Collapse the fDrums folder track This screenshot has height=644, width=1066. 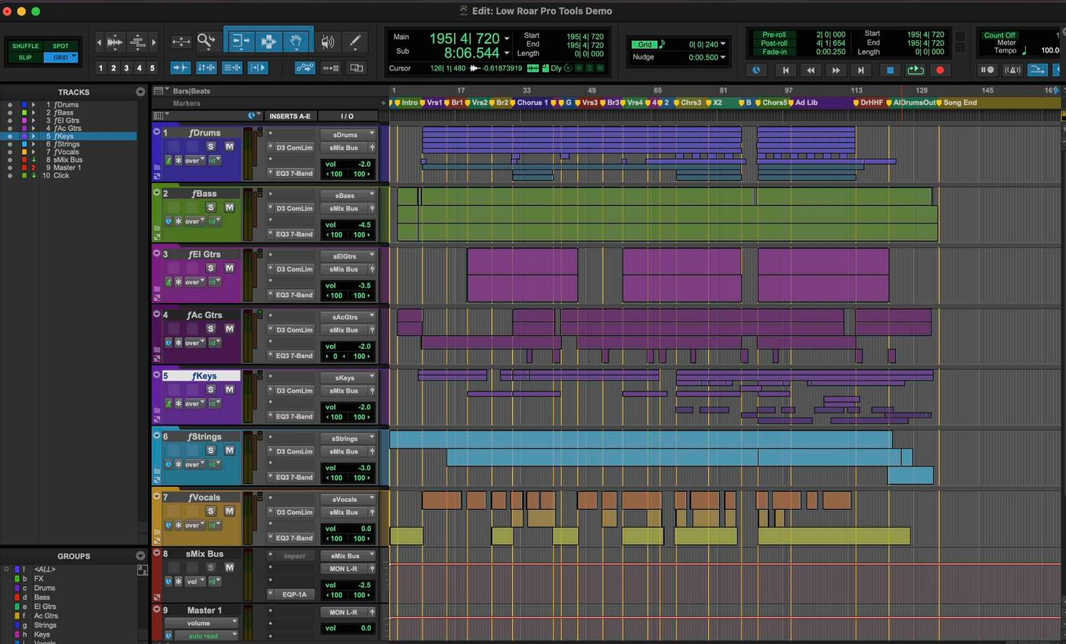(x=157, y=132)
